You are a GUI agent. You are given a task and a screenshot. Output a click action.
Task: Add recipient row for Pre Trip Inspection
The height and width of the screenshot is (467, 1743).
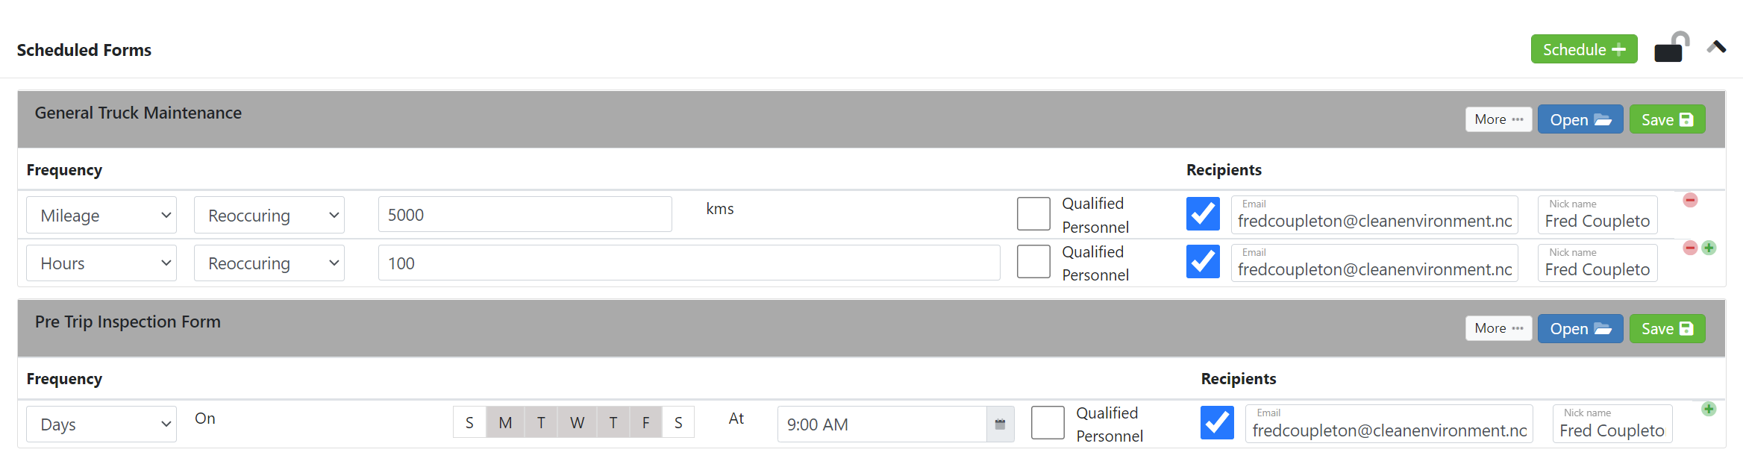point(1709,409)
